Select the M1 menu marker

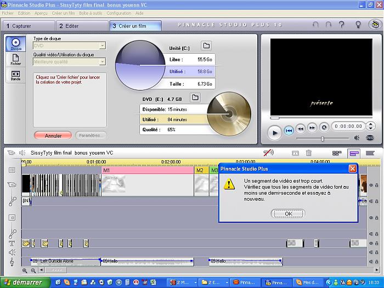click(x=148, y=170)
